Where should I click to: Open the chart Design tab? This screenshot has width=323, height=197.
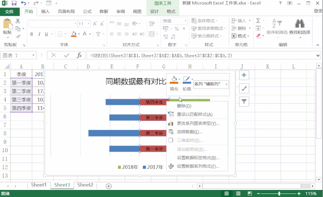154,12
